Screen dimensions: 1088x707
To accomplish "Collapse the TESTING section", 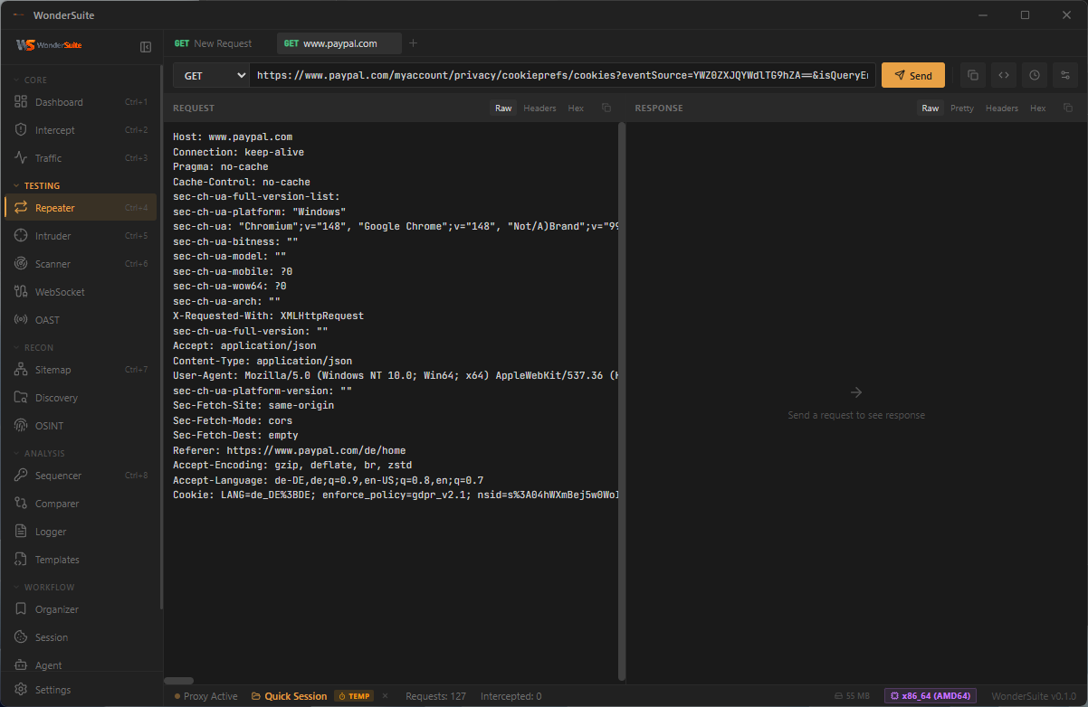I will pos(36,185).
